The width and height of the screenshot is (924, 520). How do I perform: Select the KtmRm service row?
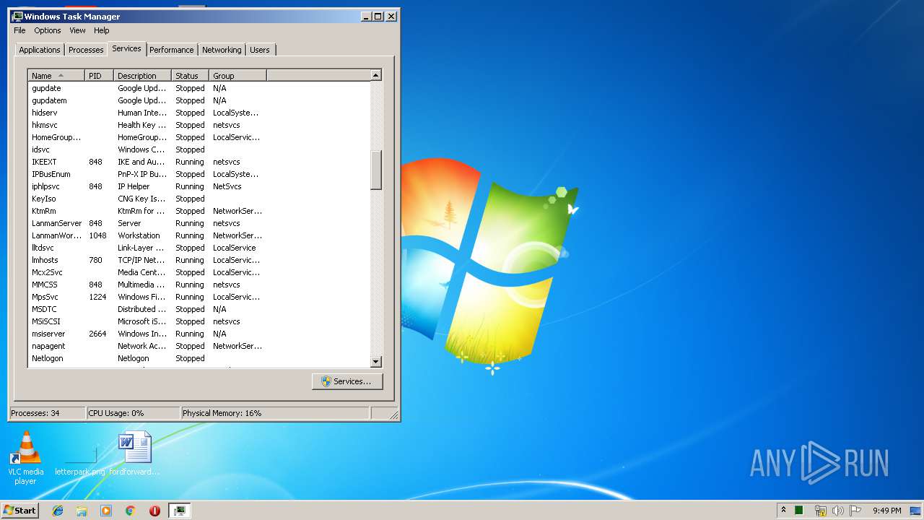(x=199, y=211)
